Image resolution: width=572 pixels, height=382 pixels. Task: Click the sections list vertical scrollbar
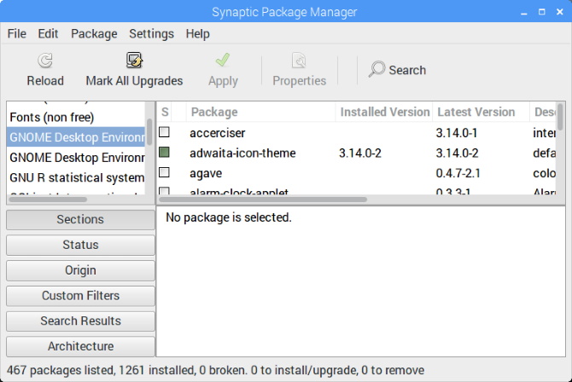150,132
